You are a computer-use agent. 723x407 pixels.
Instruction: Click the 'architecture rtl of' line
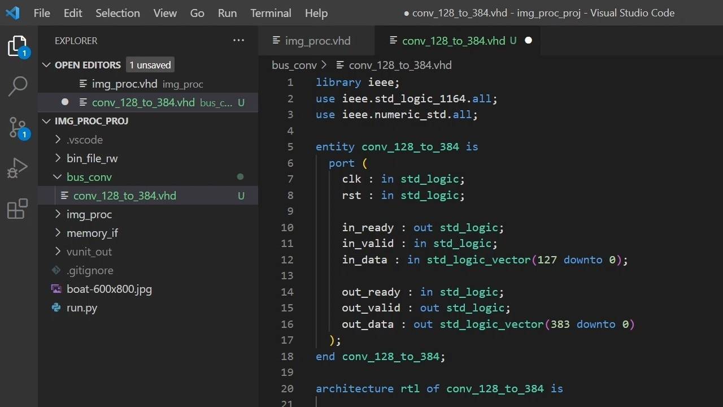tap(439, 389)
